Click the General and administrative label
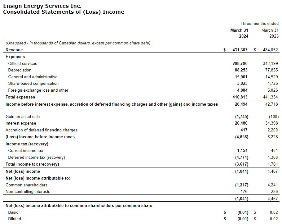Image resolution: width=282 pixels, height=224 pixels. (x=33, y=77)
